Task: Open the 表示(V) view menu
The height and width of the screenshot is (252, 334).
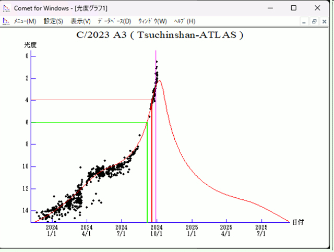Action: [x=80, y=21]
